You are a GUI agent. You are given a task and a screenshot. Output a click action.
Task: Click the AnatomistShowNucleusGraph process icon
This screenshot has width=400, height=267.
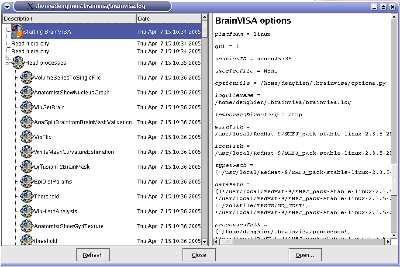click(27, 92)
